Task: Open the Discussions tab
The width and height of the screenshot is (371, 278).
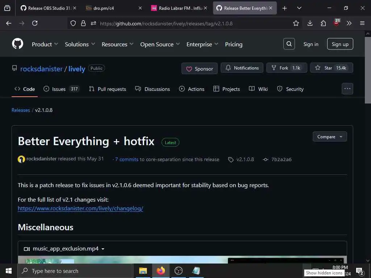Action: pos(153,89)
